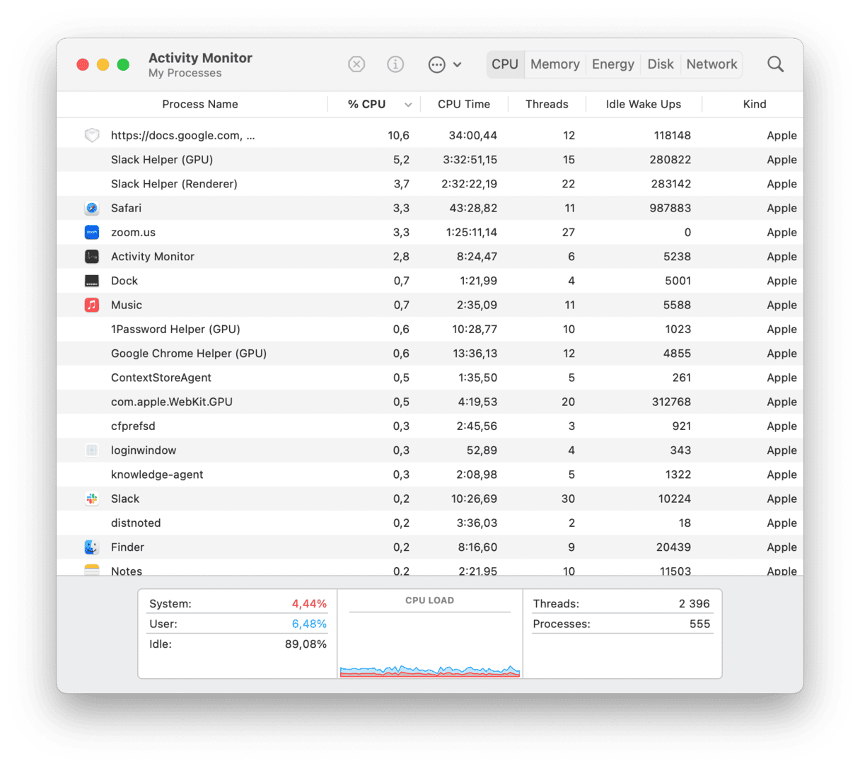Click the Activity Monitor row icon
The height and width of the screenshot is (768, 860).
pyautogui.click(x=92, y=257)
